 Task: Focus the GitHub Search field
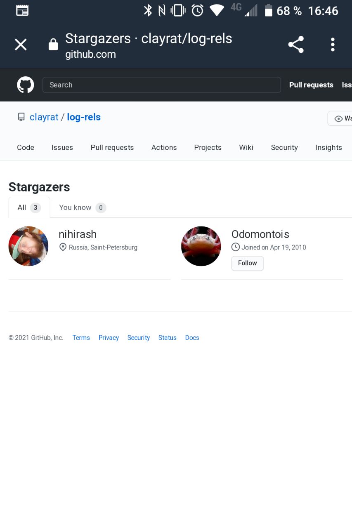[162, 85]
